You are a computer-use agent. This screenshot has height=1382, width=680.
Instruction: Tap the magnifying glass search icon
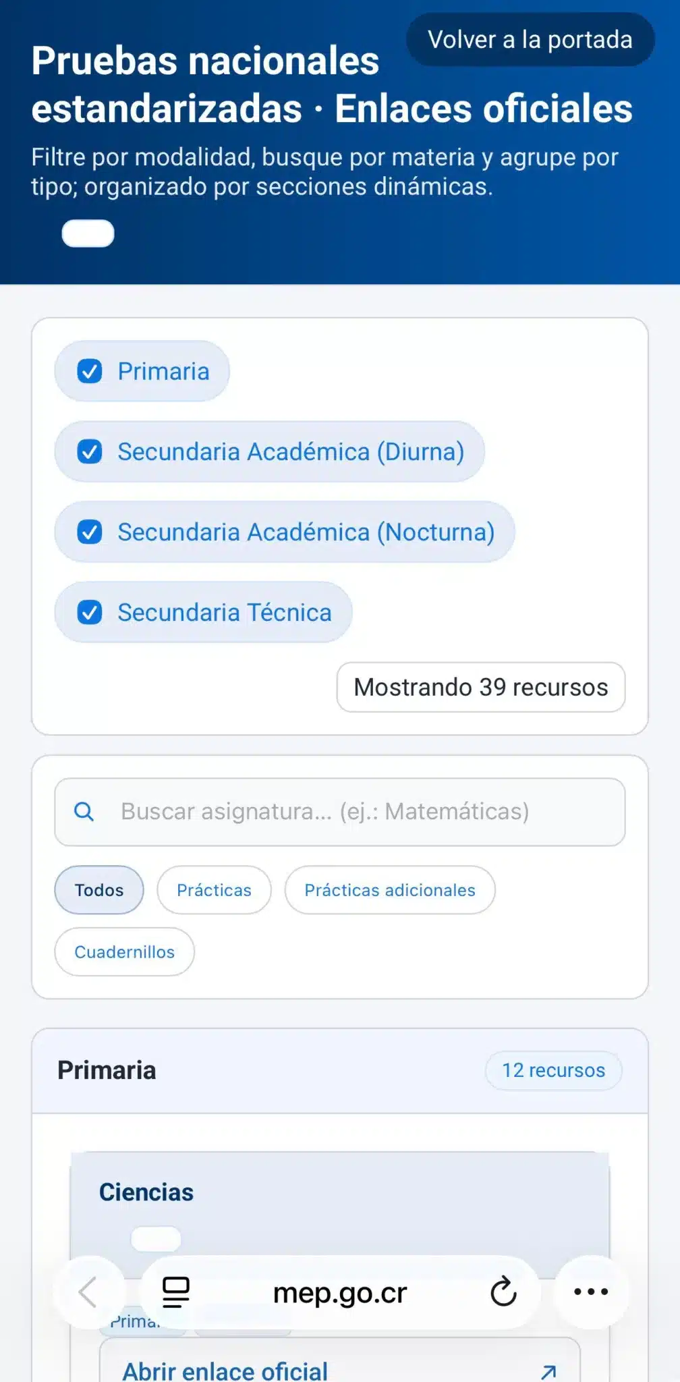click(84, 811)
